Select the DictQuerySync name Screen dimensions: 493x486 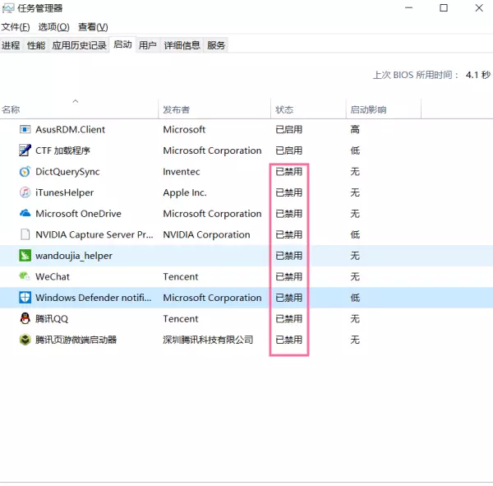pyautogui.click(x=67, y=172)
